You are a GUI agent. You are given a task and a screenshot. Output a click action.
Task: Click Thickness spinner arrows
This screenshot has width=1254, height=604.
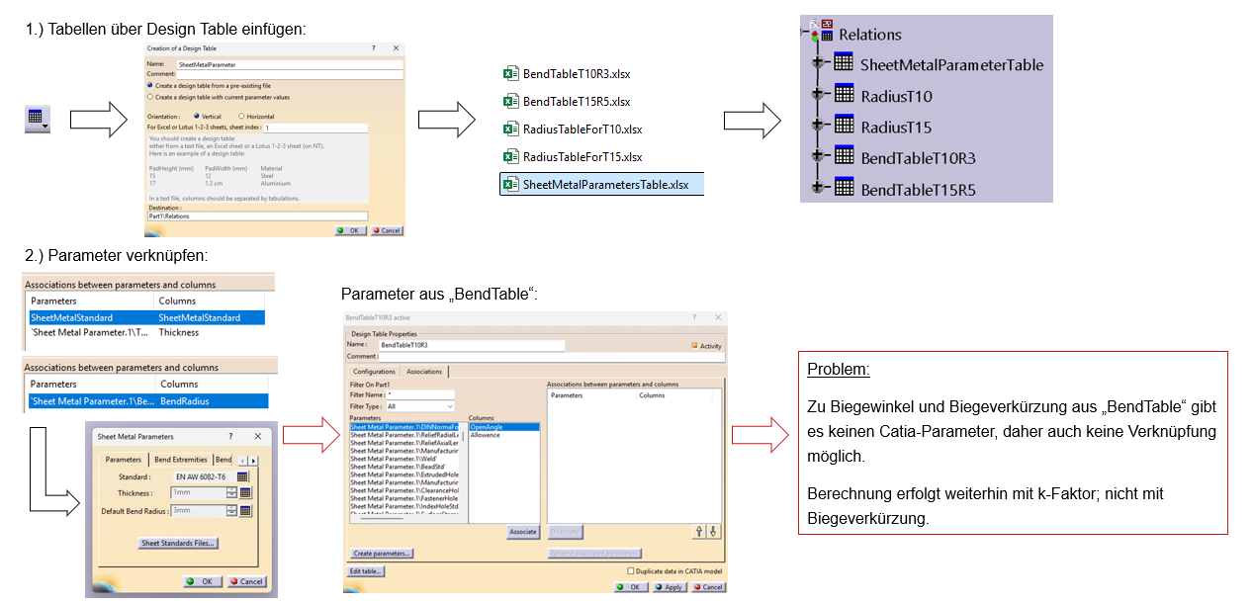point(231,492)
